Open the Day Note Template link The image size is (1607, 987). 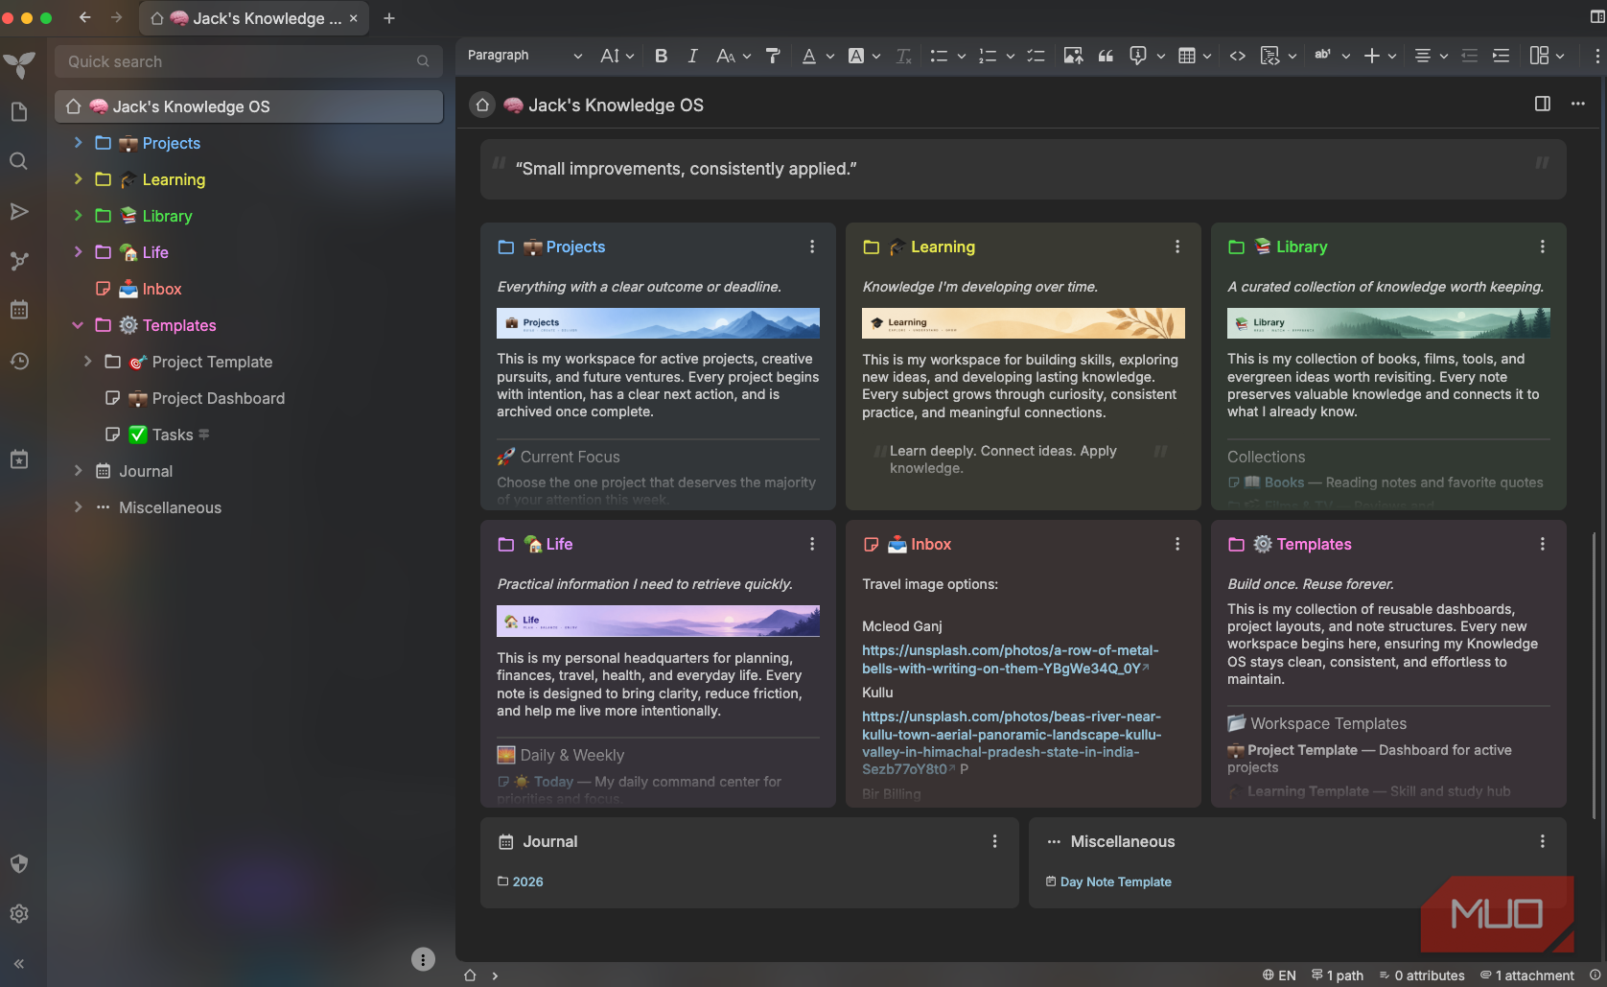click(x=1115, y=881)
